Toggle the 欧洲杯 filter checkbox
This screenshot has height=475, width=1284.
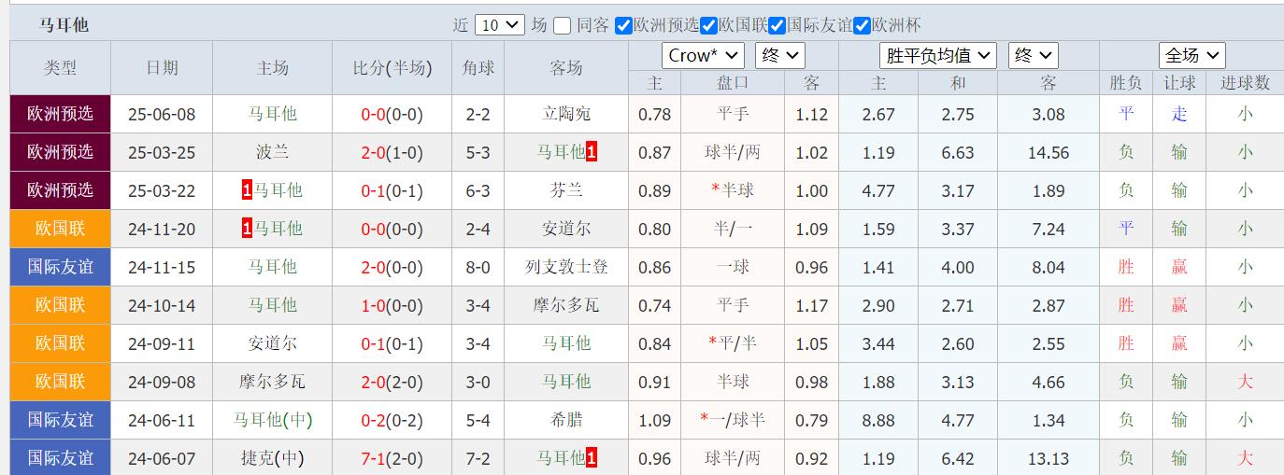[x=862, y=26]
